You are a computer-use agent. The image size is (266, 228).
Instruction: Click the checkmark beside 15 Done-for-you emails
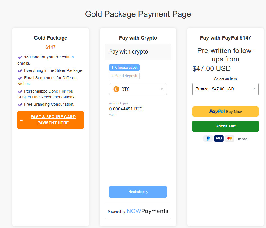(x=20, y=57)
